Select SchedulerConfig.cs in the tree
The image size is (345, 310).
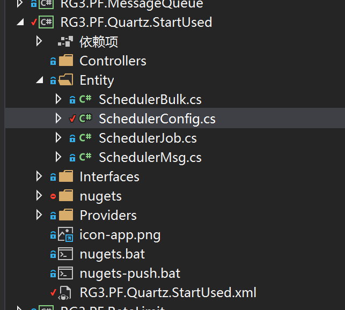(157, 119)
